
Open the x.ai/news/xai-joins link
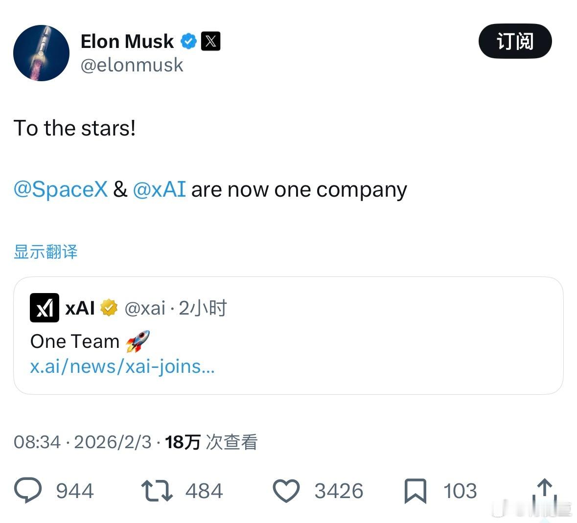(x=122, y=366)
